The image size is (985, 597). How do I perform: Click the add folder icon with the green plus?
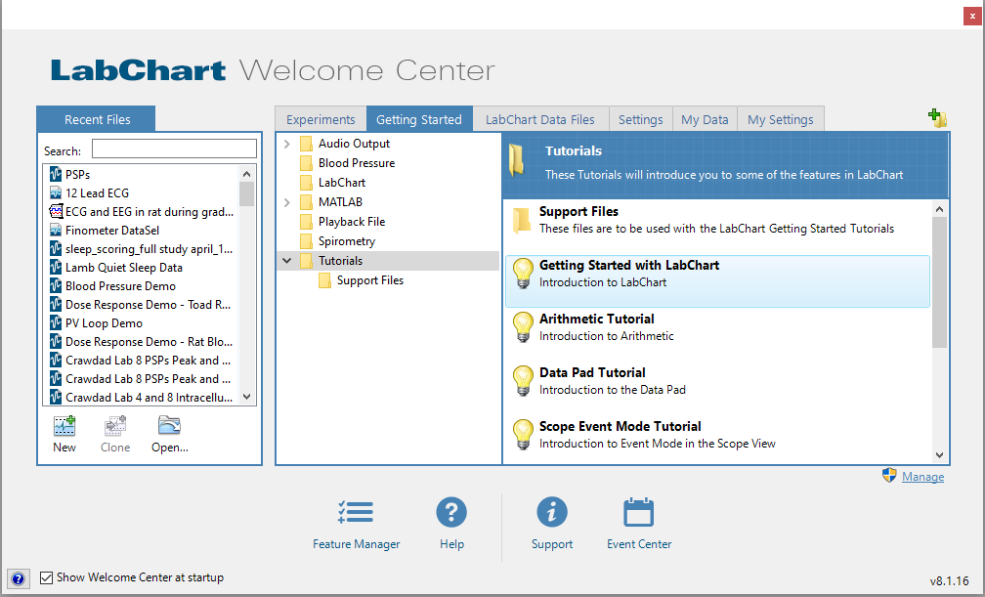[937, 118]
